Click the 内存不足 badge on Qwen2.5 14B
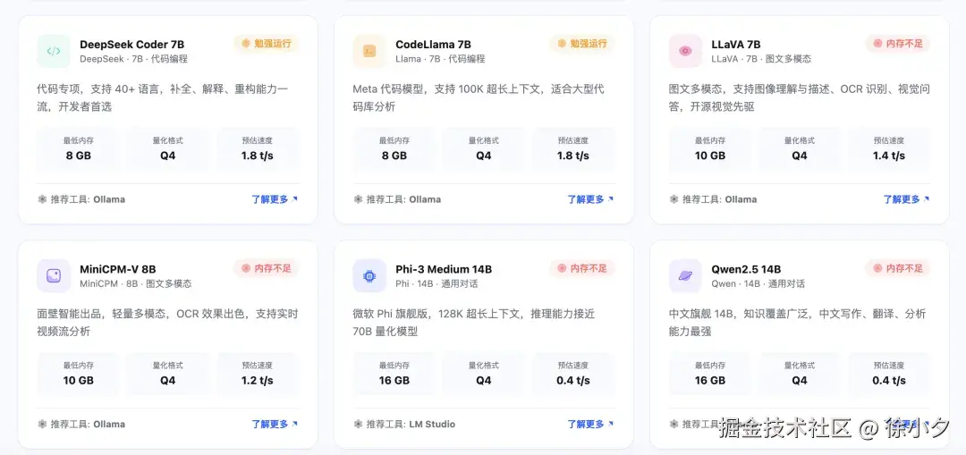 [x=898, y=268]
